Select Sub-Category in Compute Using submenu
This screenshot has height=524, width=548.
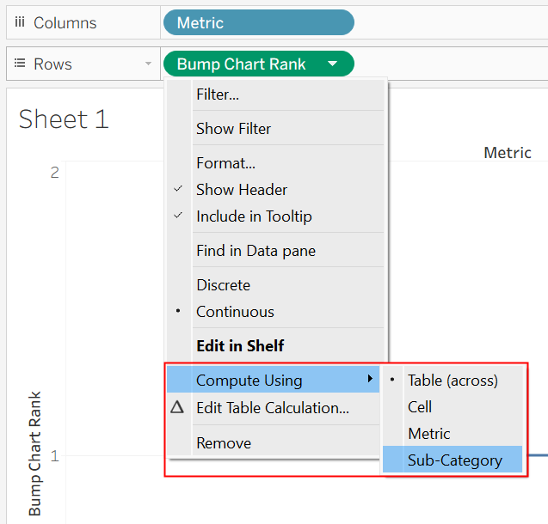point(453,460)
